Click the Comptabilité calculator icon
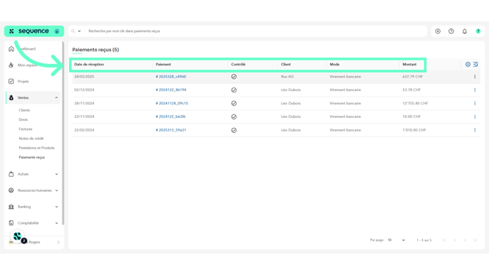 point(11,223)
